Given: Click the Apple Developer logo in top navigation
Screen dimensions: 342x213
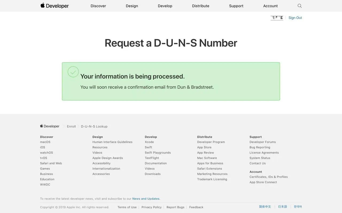Looking at the screenshot, I should (x=55, y=6).
